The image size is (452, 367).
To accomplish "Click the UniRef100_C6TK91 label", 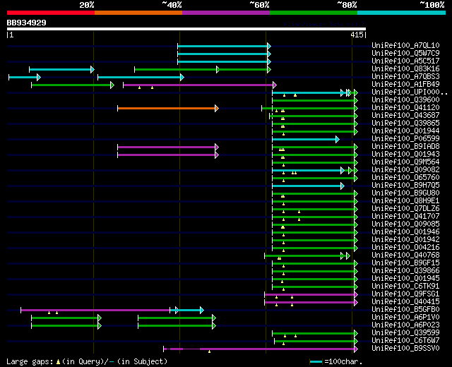I will [405, 287].
